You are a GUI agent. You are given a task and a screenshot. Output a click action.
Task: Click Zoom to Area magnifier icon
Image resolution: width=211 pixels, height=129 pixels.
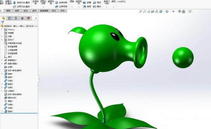(x=145, y=11)
